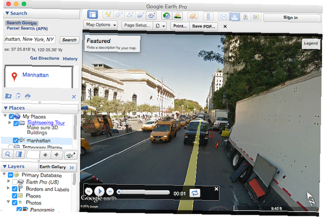Click the panel view icon beside the magnifier
This screenshot has height=217, width=323.
pyautogui.click(x=19, y=154)
